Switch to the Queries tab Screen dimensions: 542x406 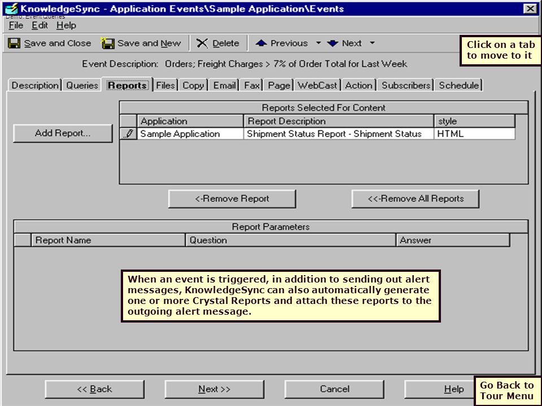coord(82,85)
